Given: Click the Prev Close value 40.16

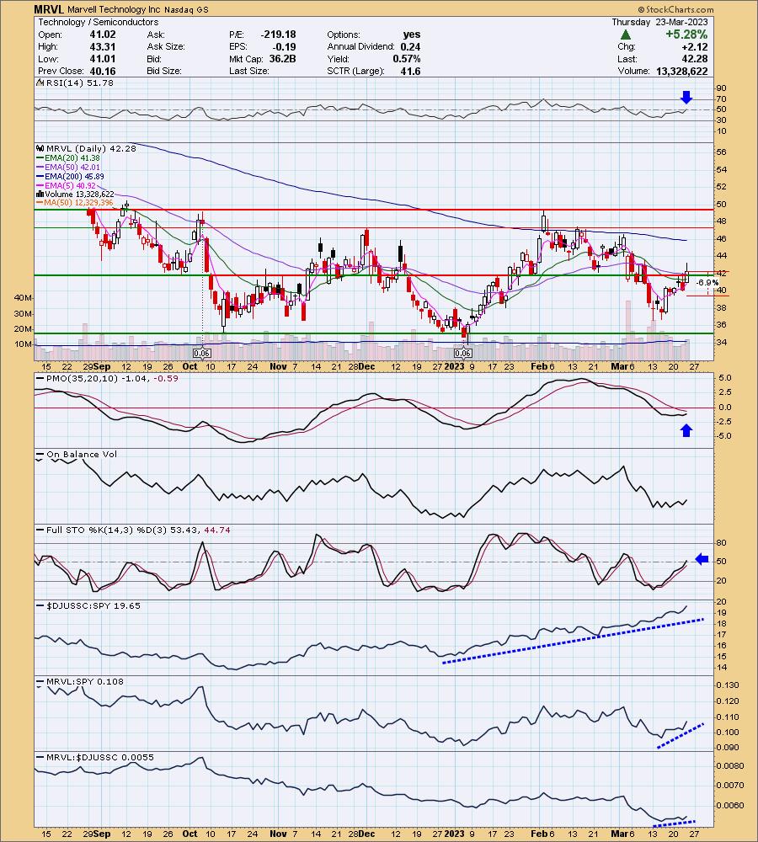Looking at the screenshot, I should [x=103, y=71].
